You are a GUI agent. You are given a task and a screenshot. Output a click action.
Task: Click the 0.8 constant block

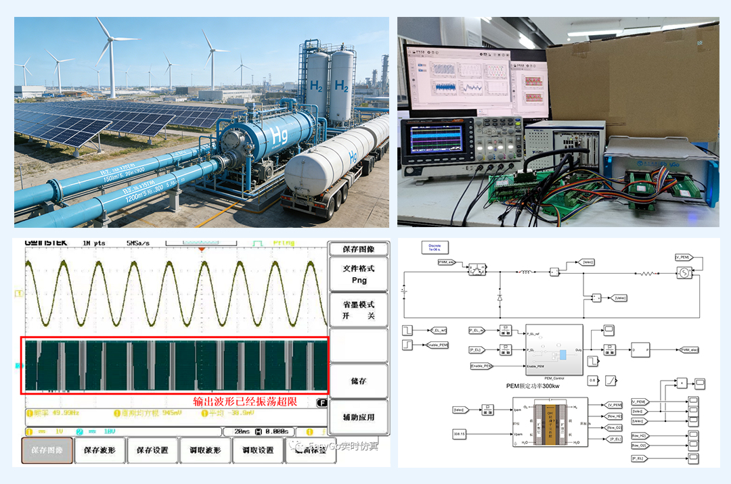tap(592, 380)
